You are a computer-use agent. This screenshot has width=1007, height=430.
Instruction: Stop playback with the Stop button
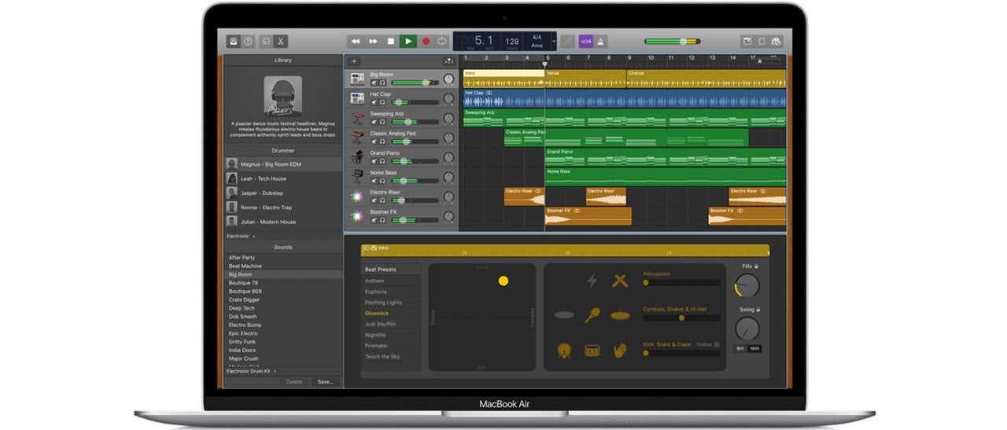coord(390,41)
